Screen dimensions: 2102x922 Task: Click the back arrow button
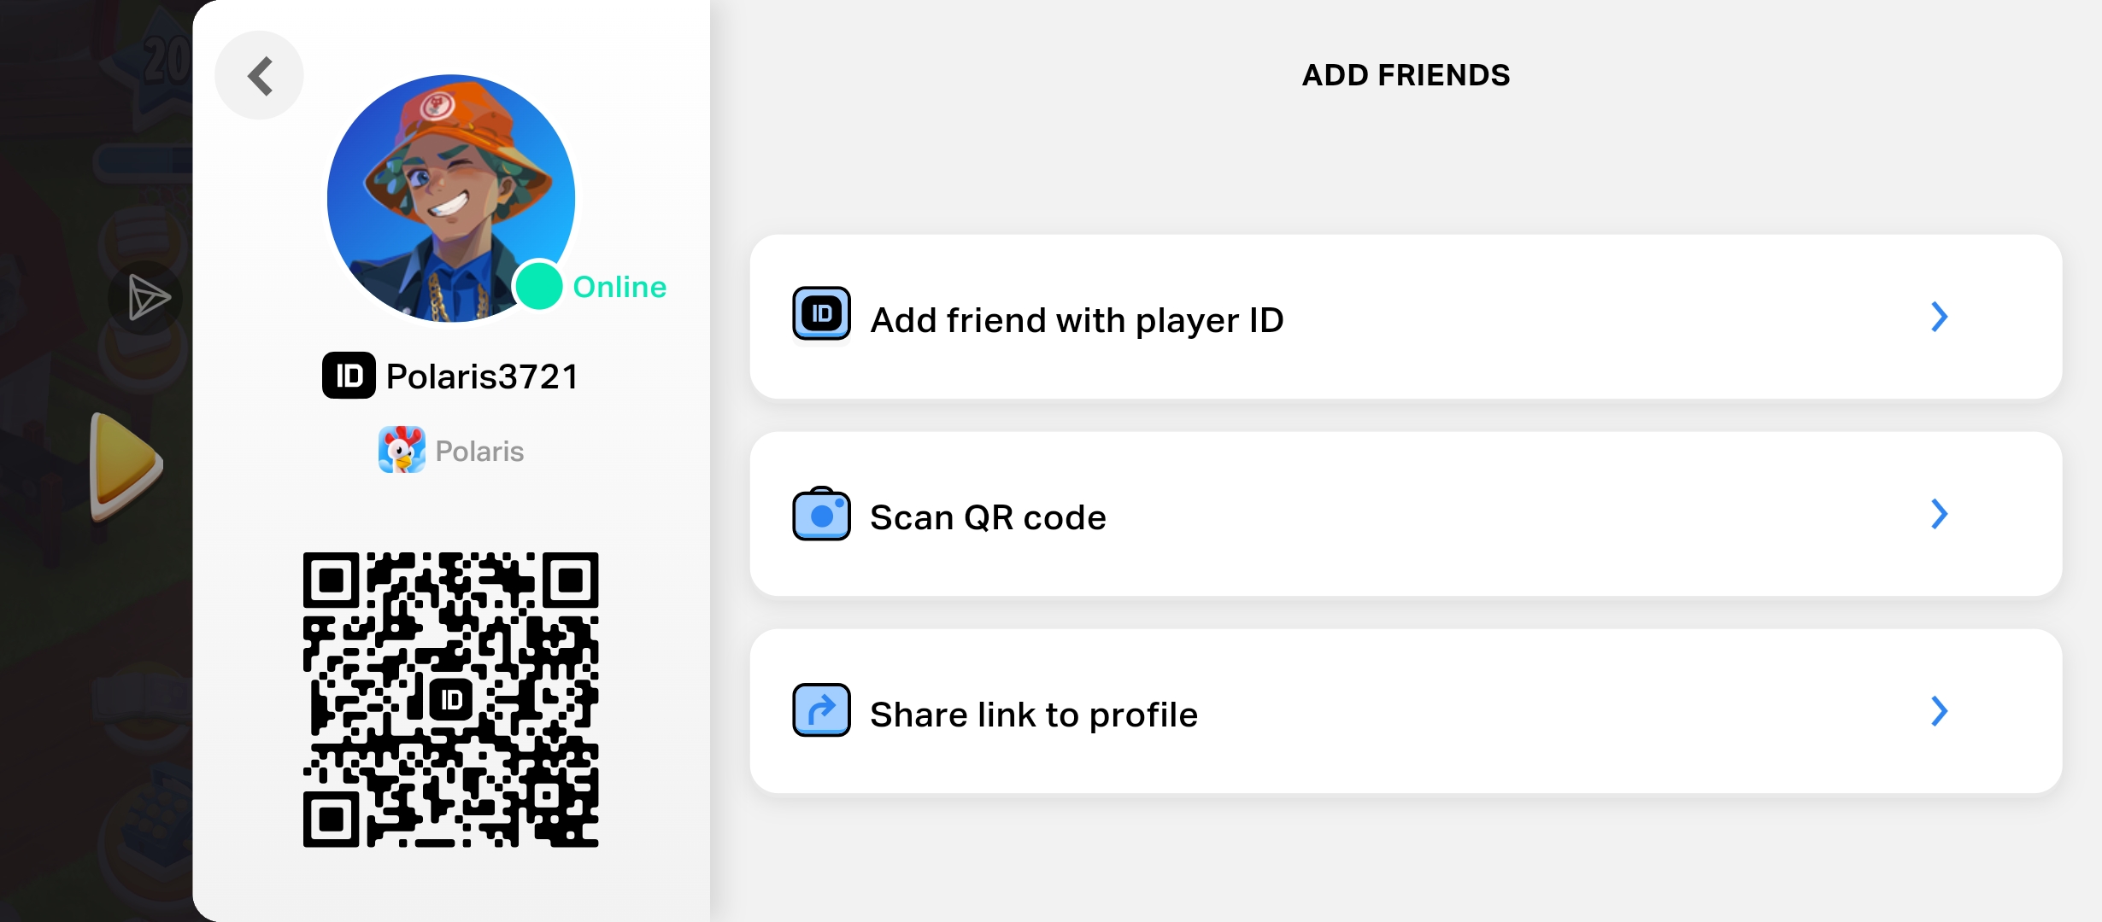pyautogui.click(x=260, y=76)
